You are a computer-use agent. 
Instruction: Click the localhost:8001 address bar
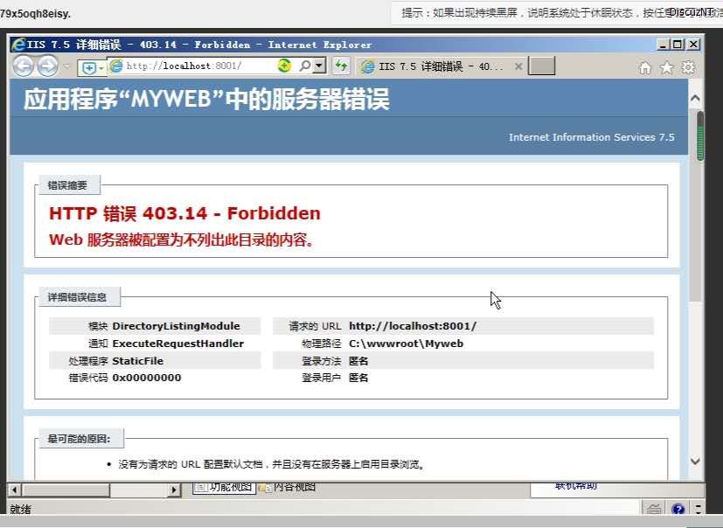191,66
